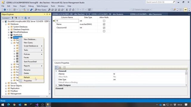Open File Explorer from the taskbar
191x107 pixels.
point(25,105)
